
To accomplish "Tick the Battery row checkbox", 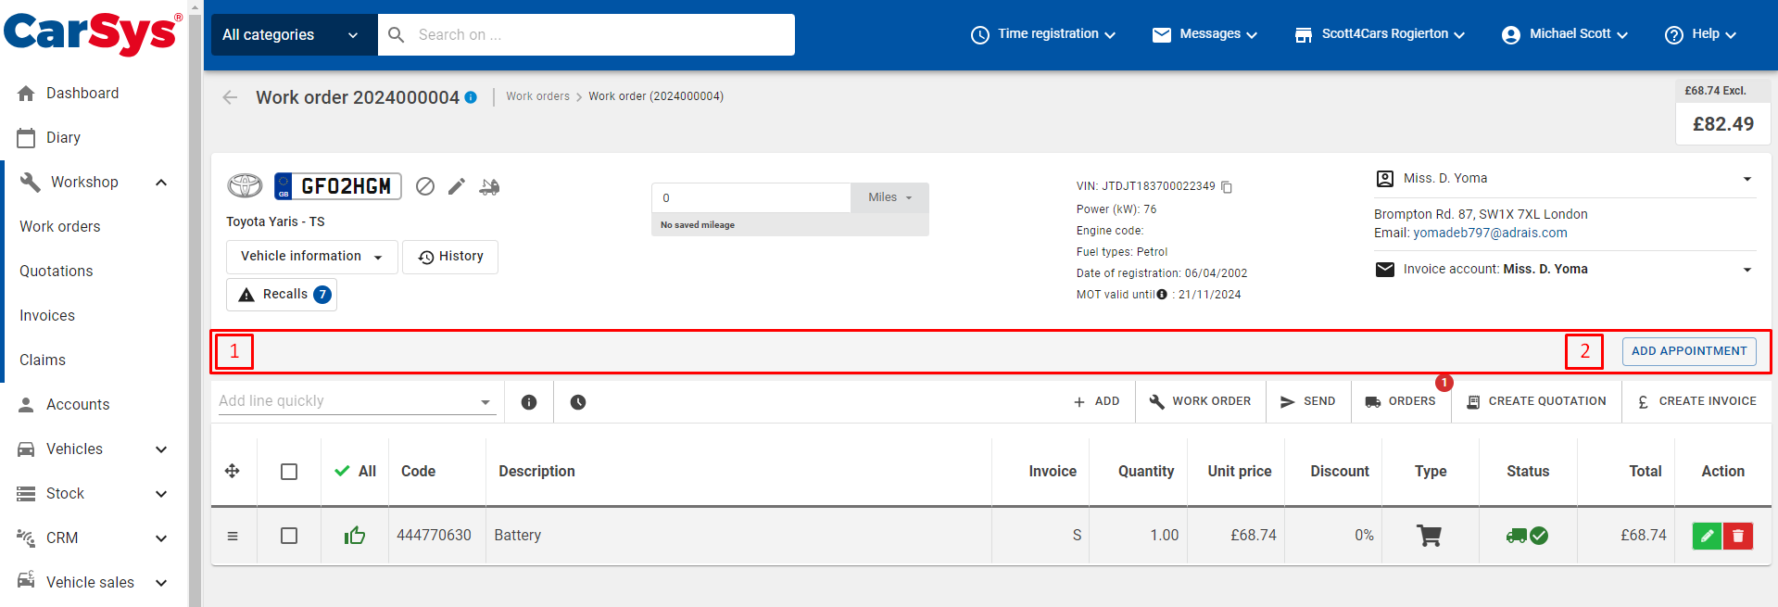I will (x=289, y=536).
